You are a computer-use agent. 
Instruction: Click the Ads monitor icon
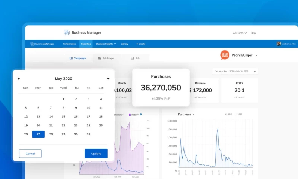tap(133, 58)
